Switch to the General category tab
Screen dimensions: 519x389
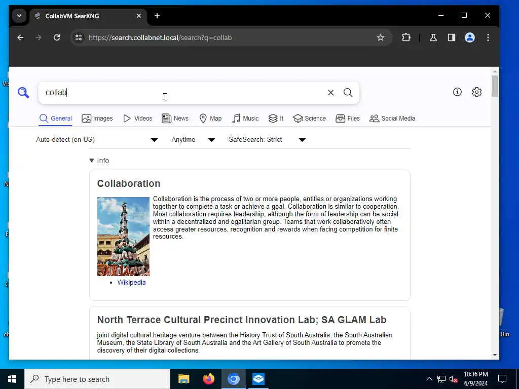[x=55, y=119]
